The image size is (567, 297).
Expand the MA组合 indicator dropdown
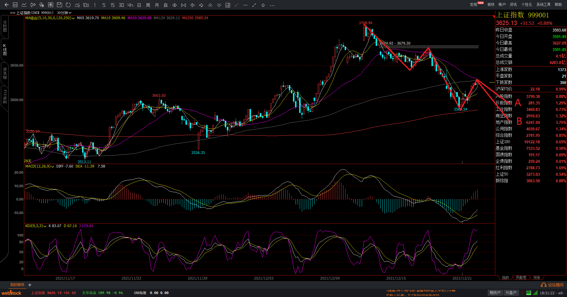(73, 18)
